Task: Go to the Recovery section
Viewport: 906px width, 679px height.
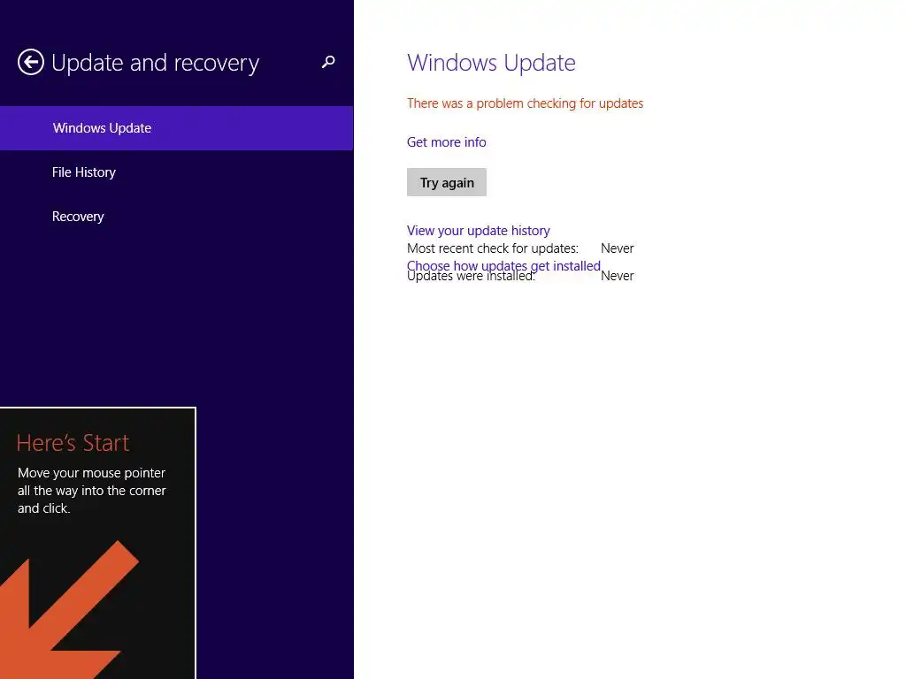Action: pyautogui.click(x=78, y=217)
